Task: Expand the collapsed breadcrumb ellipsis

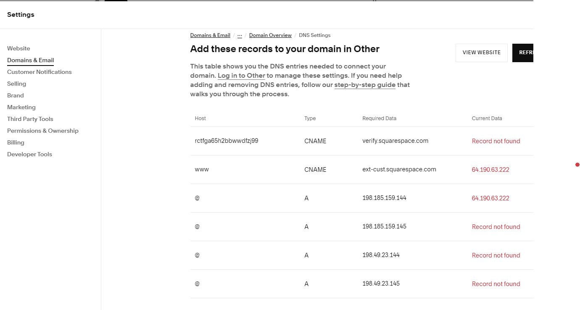Action: pyautogui.click(x=240, y=35)
